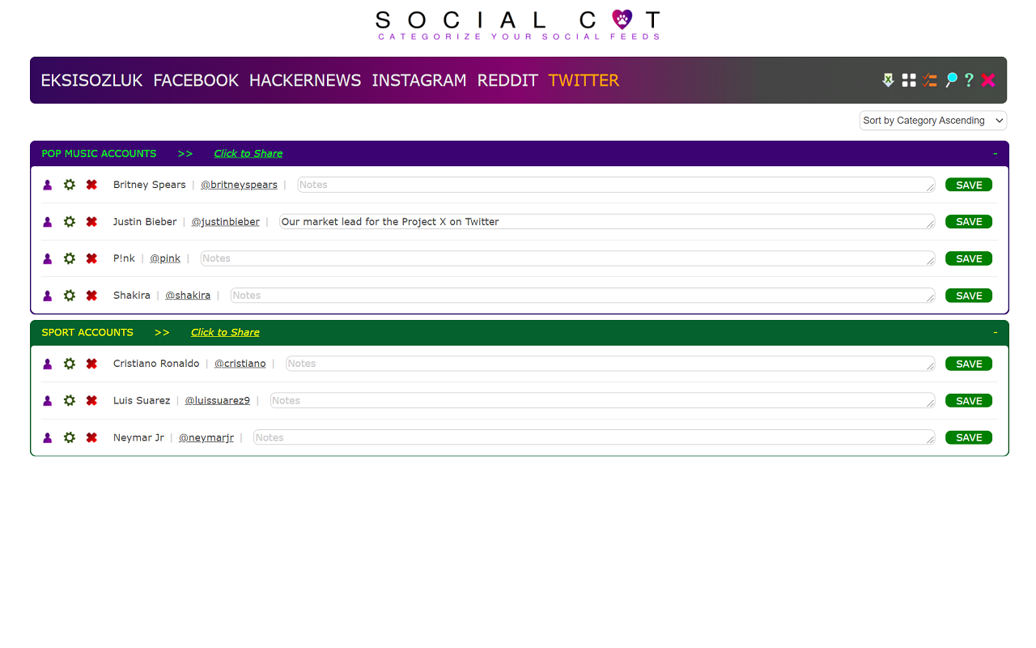Collapse the Pop Music Accounts section
1036x648 pixels.
pos(996,153)
